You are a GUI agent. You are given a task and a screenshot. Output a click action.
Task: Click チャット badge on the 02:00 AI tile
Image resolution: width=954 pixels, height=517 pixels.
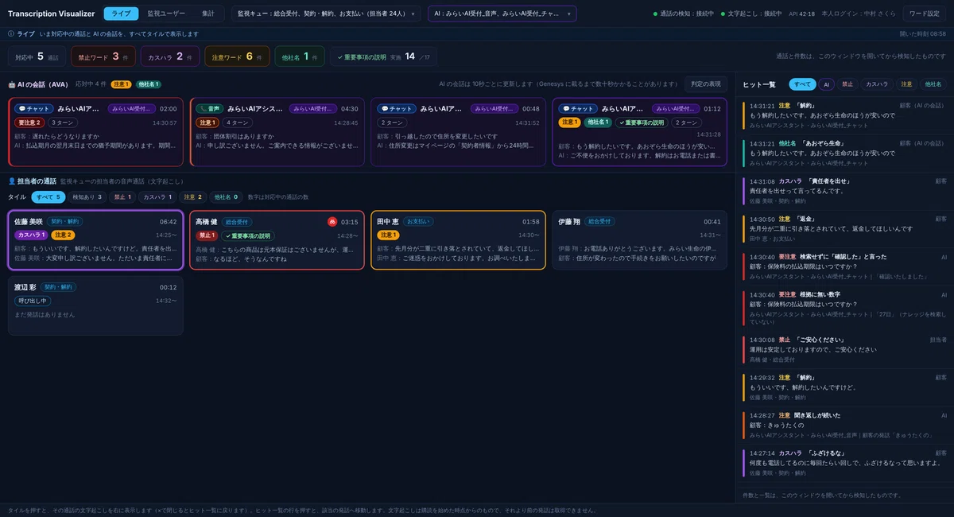pyautogui.click(x=33, y=109)
